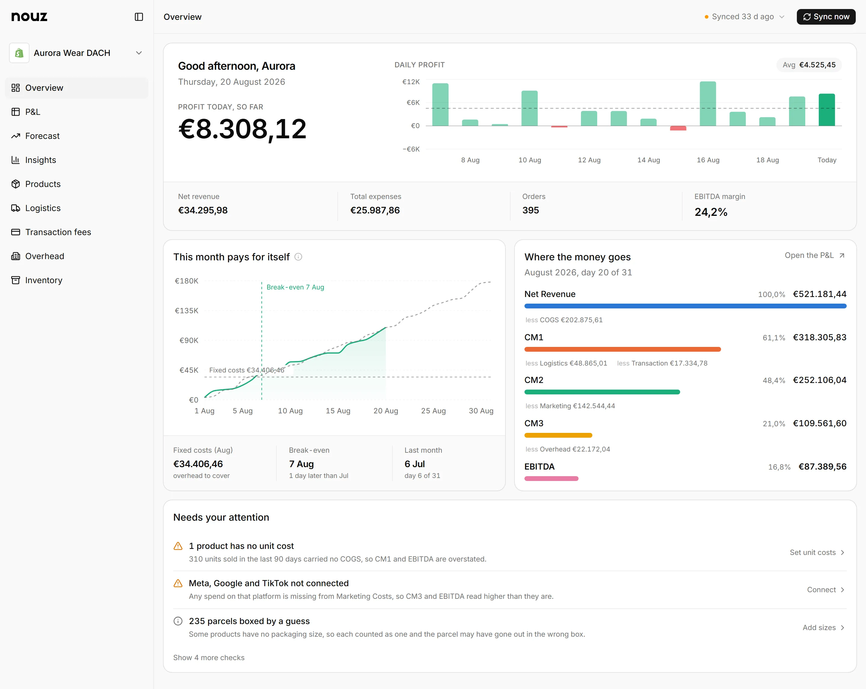Image resolution: width=866 pixels, height=689 pixels.
Task: Click warning icon for Meta, Google and TikTok
Action: pyautogui.click(x=178, y=583)
